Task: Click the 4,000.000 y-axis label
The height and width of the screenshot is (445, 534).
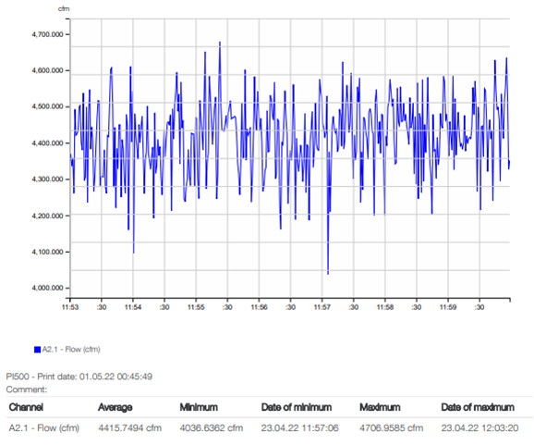Action: (48, 288)
